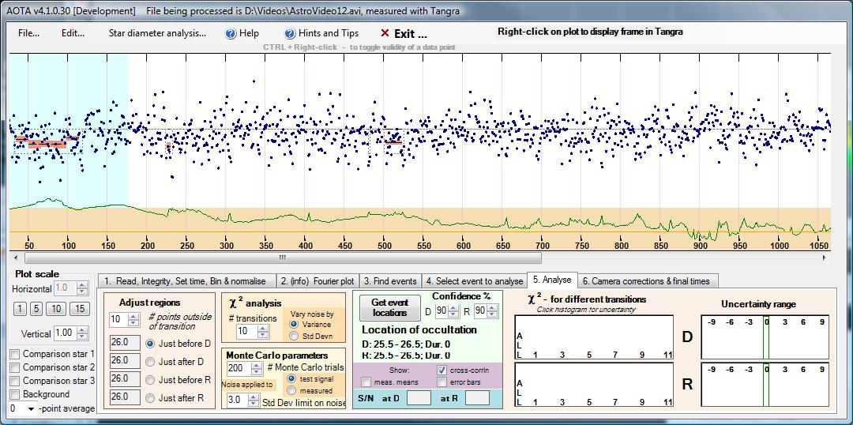This screenshot has height=425, width=853.
Task: Click the D uncertainty range plot
Action: click(x=765, y=337)
